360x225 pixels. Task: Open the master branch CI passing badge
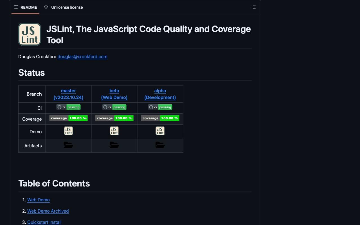pos(68,107)
